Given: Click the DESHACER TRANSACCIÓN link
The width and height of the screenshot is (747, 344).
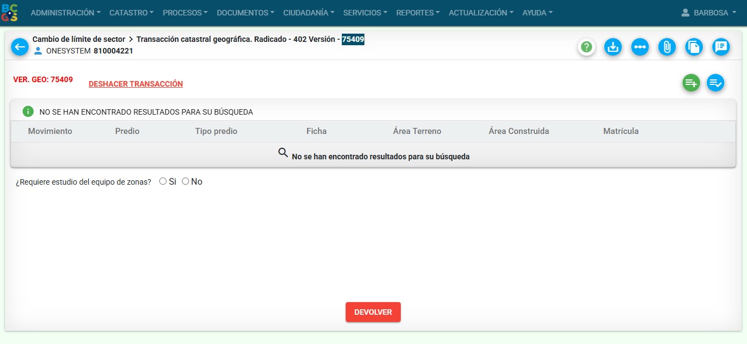Looking at the screenshot, I should [x=136, y=84].
